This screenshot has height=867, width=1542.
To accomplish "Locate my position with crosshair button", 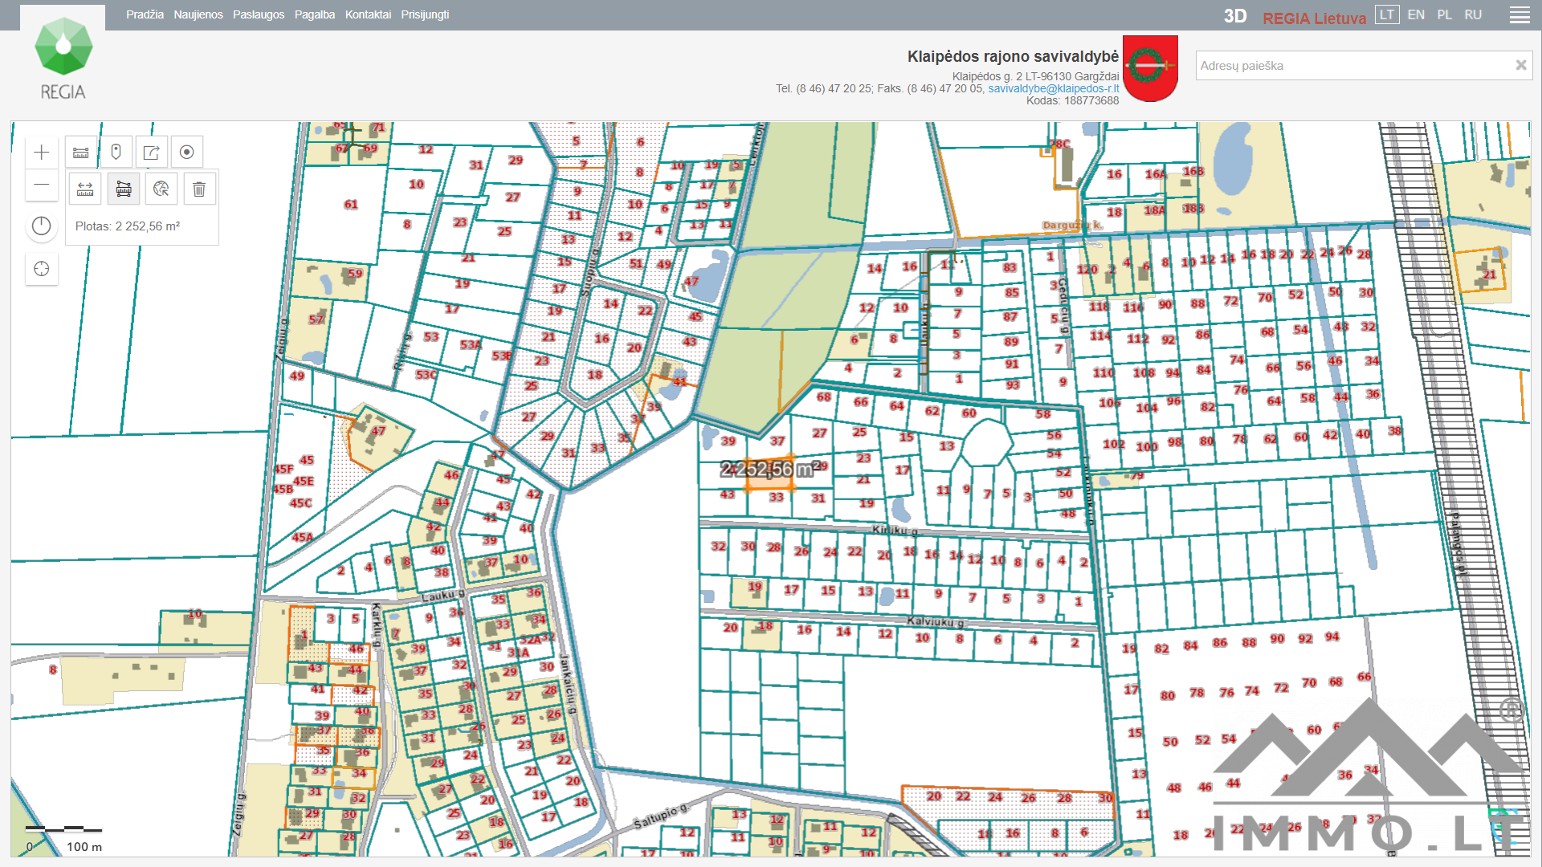I will [x=42, y=269].
